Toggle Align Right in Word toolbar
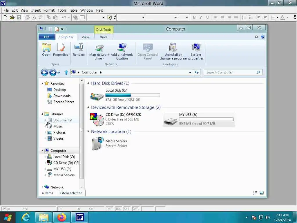This screenshot has height=223, width=297. coord(229,17)
